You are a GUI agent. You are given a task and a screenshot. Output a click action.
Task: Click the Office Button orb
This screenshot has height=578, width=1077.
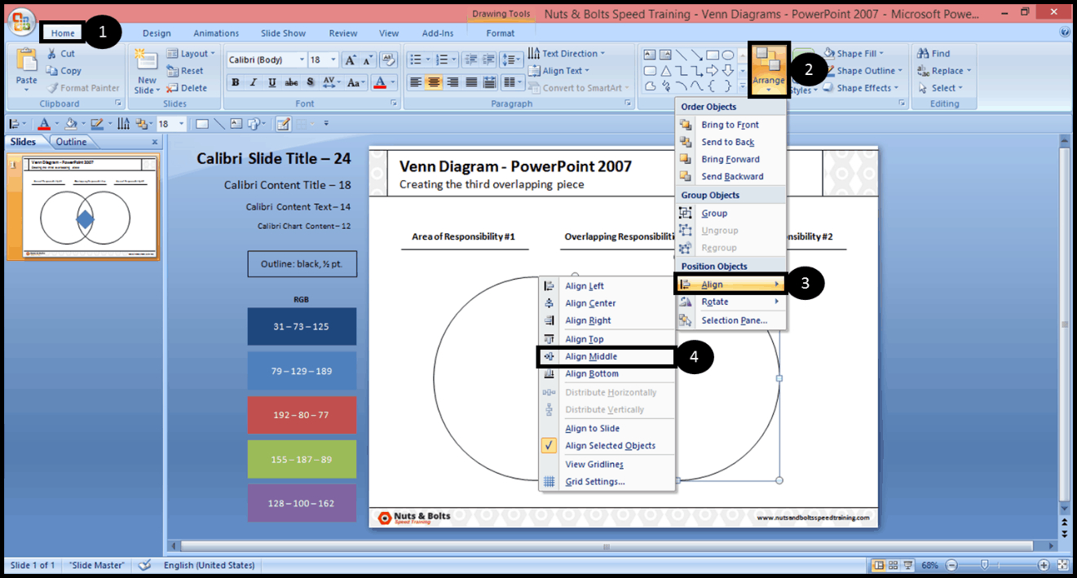pos(23,23)
